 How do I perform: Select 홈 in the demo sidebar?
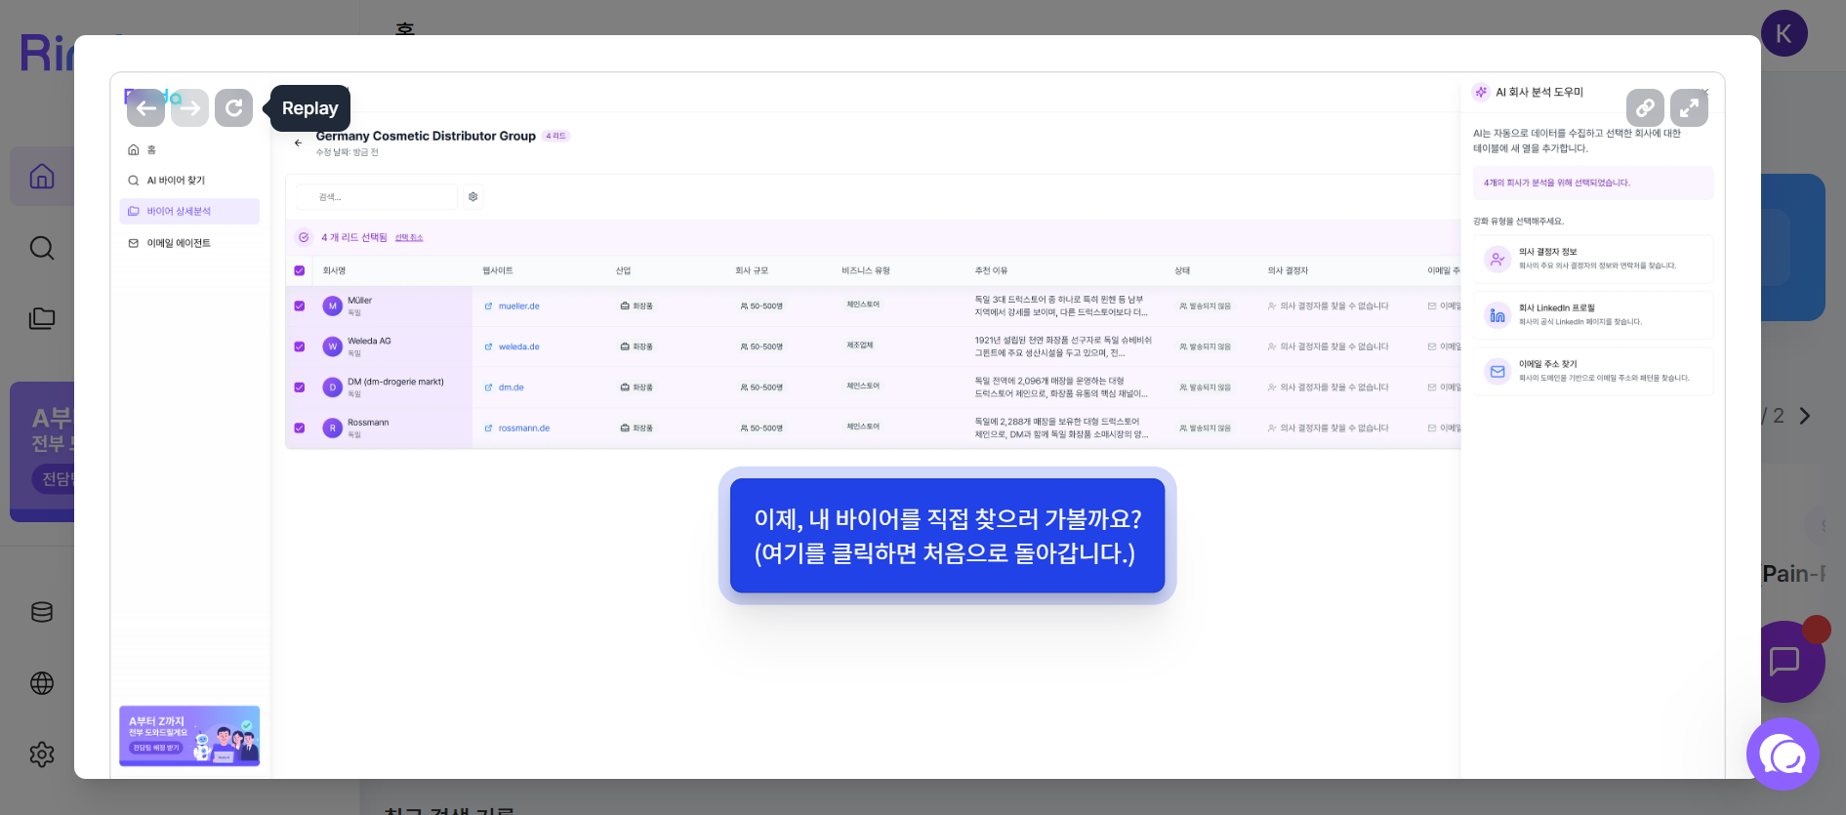189,149
